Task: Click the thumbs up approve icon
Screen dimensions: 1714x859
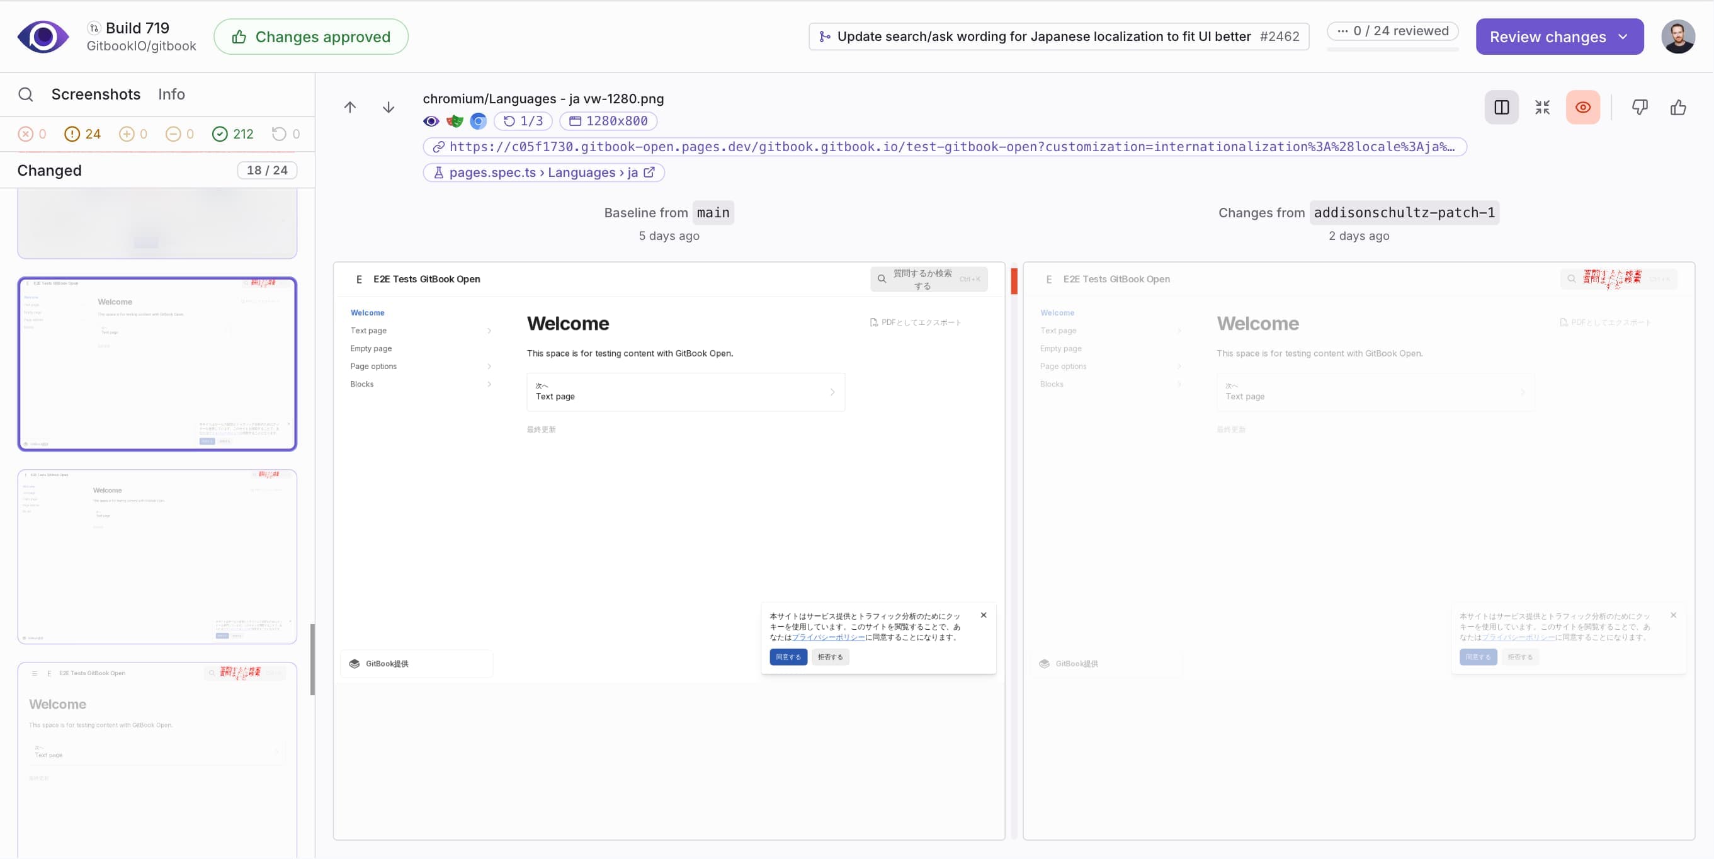Action: click(1678, 107)
